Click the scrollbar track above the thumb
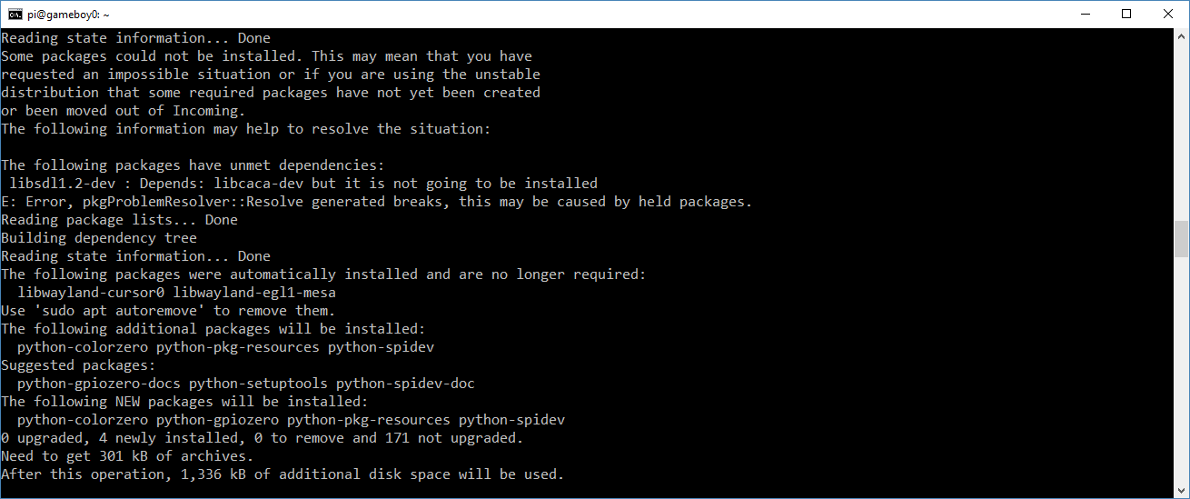This screenshot has height=499, width=1190. pyautogui.click(x=1181, y=132)
